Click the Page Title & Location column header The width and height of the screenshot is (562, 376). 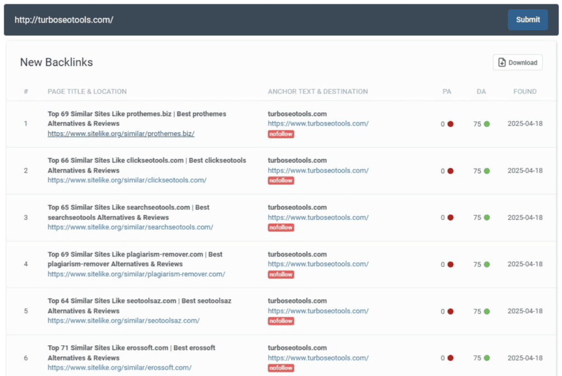click(87, 92)
